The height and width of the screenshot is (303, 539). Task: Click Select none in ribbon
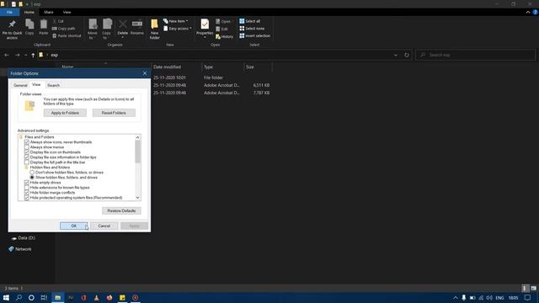[x=252, y=29]
